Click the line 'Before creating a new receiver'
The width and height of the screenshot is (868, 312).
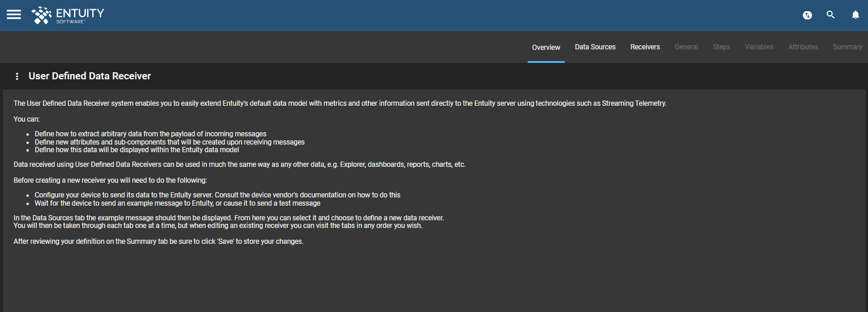coord(110,180)
